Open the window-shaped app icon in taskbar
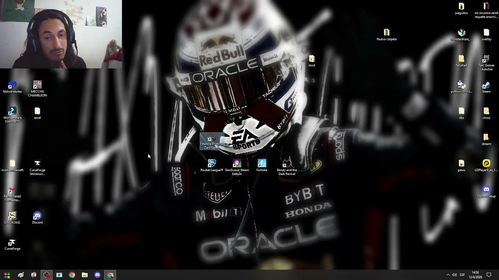Image resolution: width=499 pixels, height=280 pixels. 59,275
